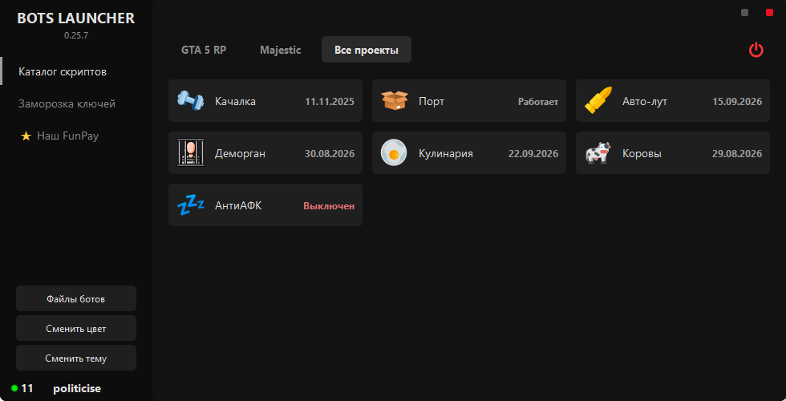This screenshot has width=786, height=401.
Task: Open Каталог скриптов in the sidebar
Action: tap(63, 72)
